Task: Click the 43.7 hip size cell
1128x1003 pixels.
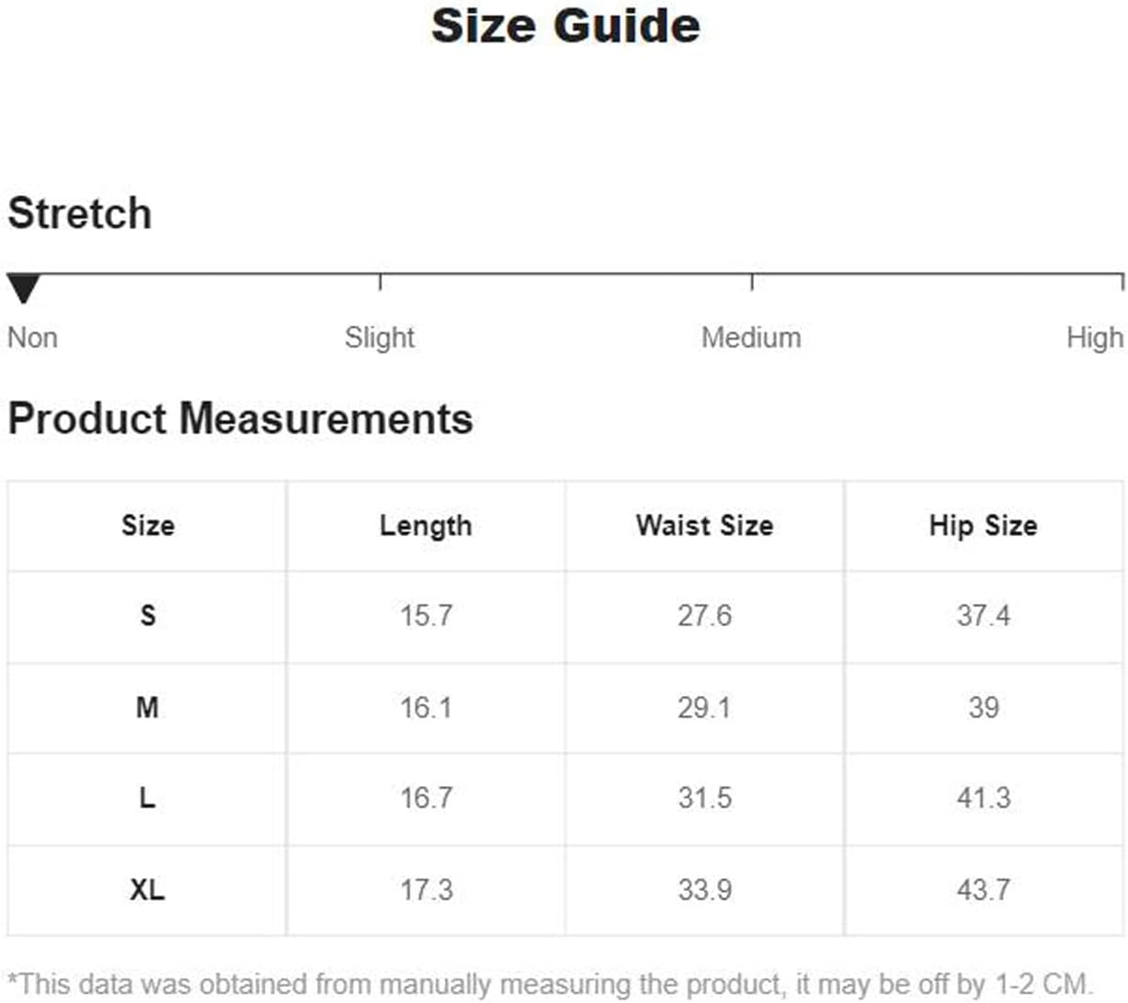Action: tap(983, 889)
